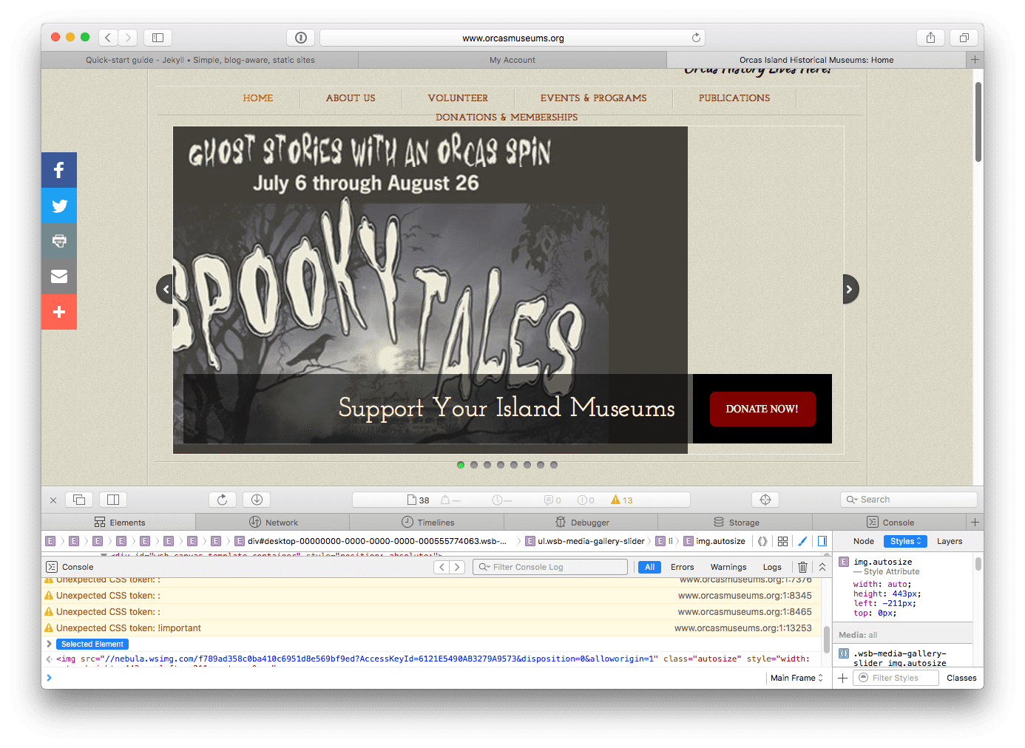The width and height of the screenshot is (1025, 748).
Task: Open the Safari share button
Action: (x=930, y=38)
